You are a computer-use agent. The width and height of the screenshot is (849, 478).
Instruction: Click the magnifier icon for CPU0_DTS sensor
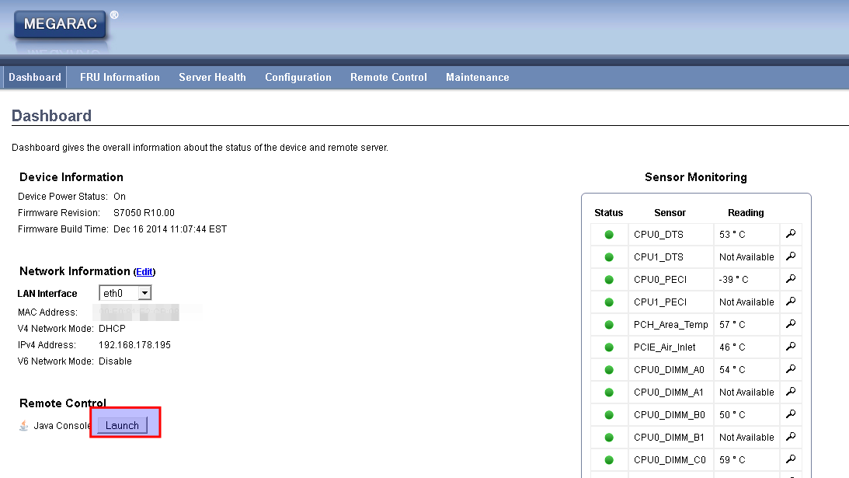coord(792,234)
